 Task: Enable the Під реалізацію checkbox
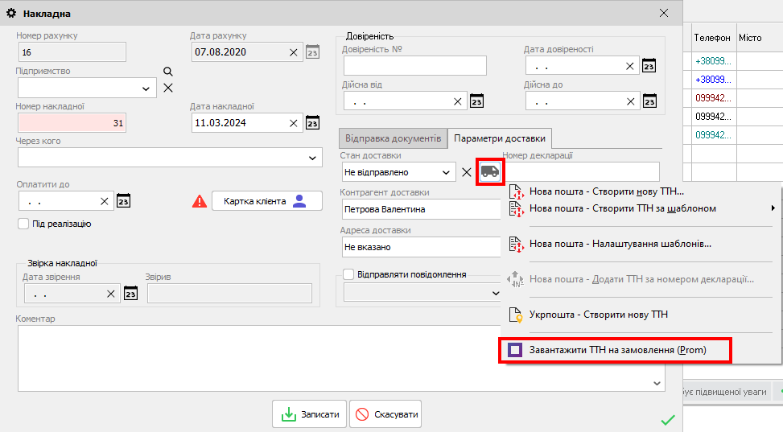[x=23, y=224]
